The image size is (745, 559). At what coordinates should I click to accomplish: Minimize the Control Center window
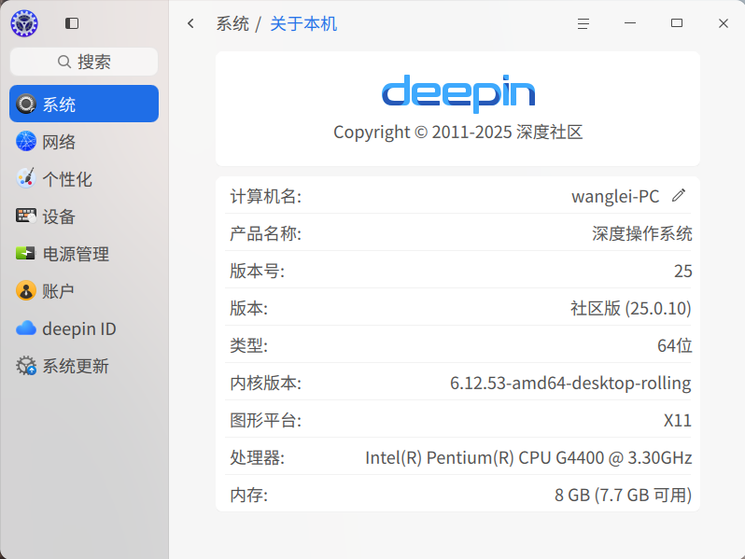coord(630,22)
